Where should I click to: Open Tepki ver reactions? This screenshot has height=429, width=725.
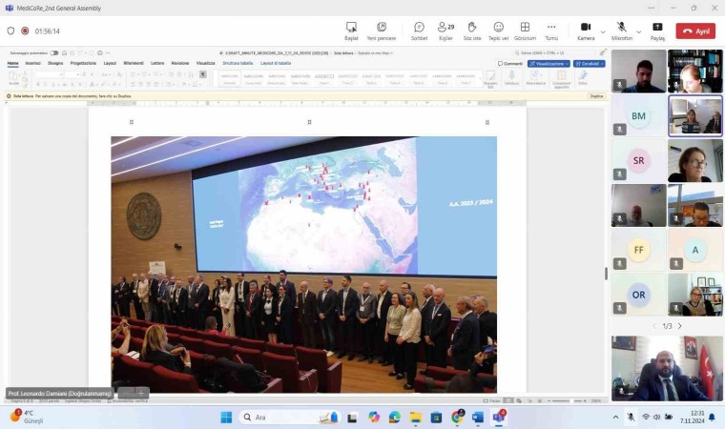tap(498, 30)
